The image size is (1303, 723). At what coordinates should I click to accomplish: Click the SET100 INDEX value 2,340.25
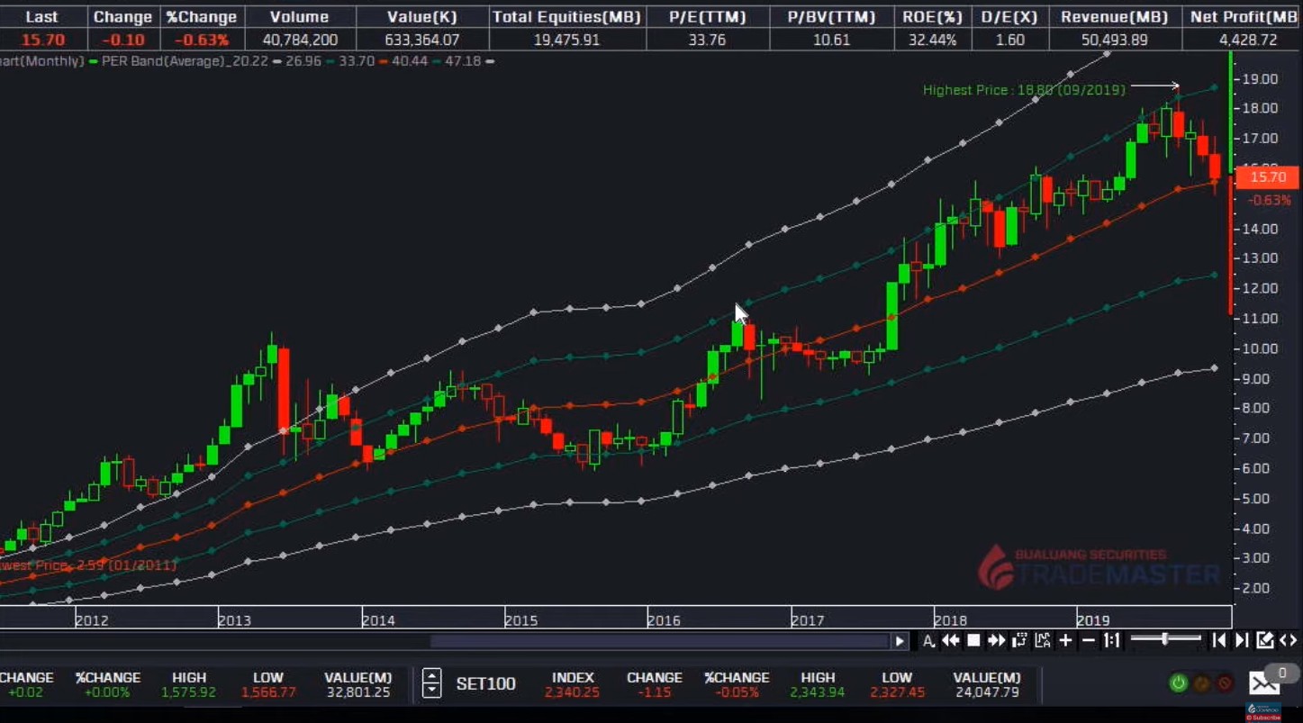(572, 692)
